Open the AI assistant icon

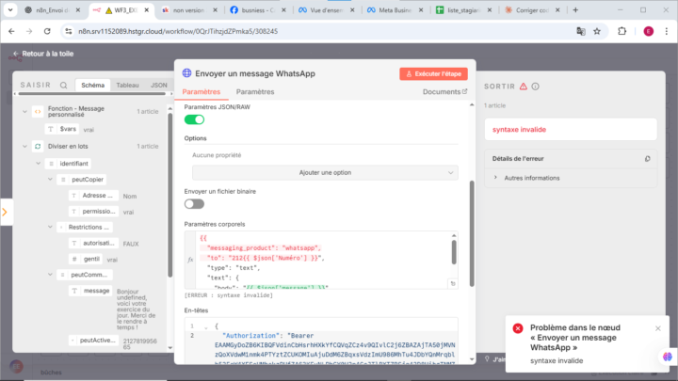point(668,357)
